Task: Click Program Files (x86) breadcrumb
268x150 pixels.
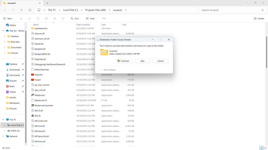Action: coord(96,10)
